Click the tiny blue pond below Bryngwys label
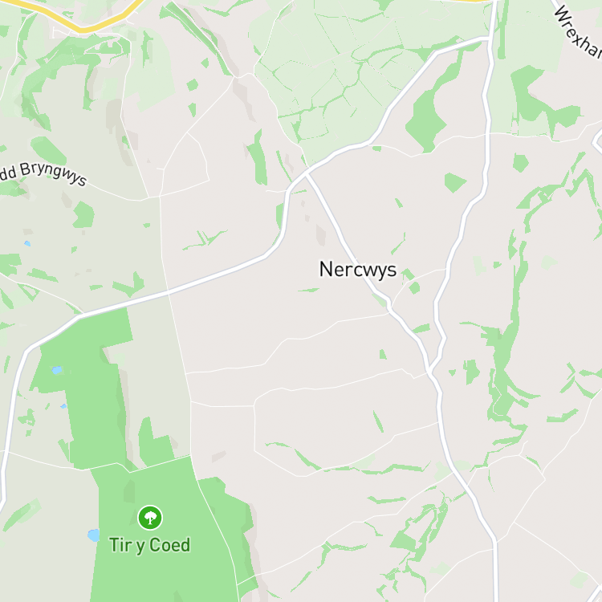Viewport: 602px width, 602px height. click(26, 243)
